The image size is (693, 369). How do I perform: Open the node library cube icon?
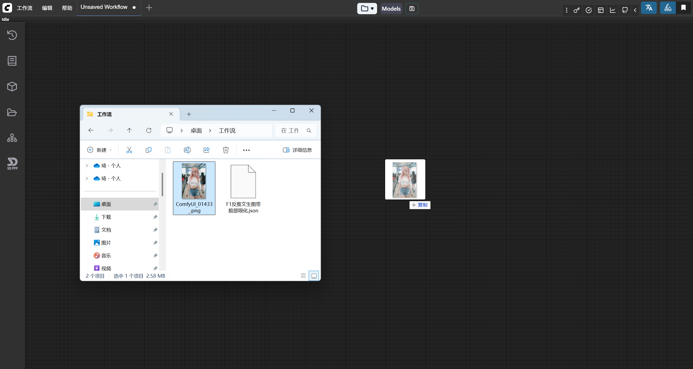pos(12,86)
